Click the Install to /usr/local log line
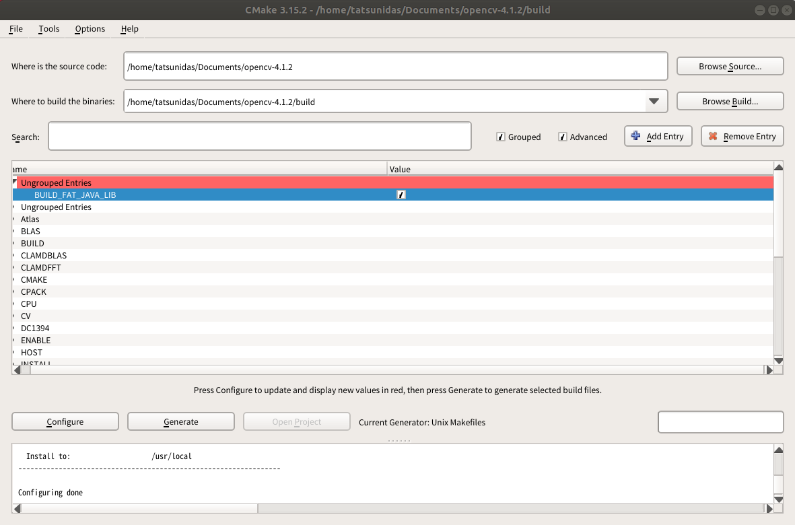The height and width of the screenshot is (525, 795). tap(109, 456)
